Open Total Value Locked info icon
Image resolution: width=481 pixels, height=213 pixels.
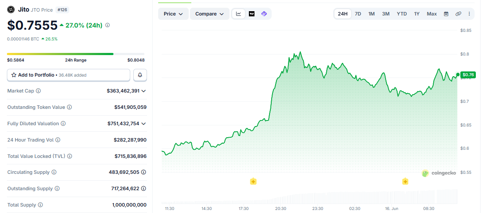[x=70, y=156]
